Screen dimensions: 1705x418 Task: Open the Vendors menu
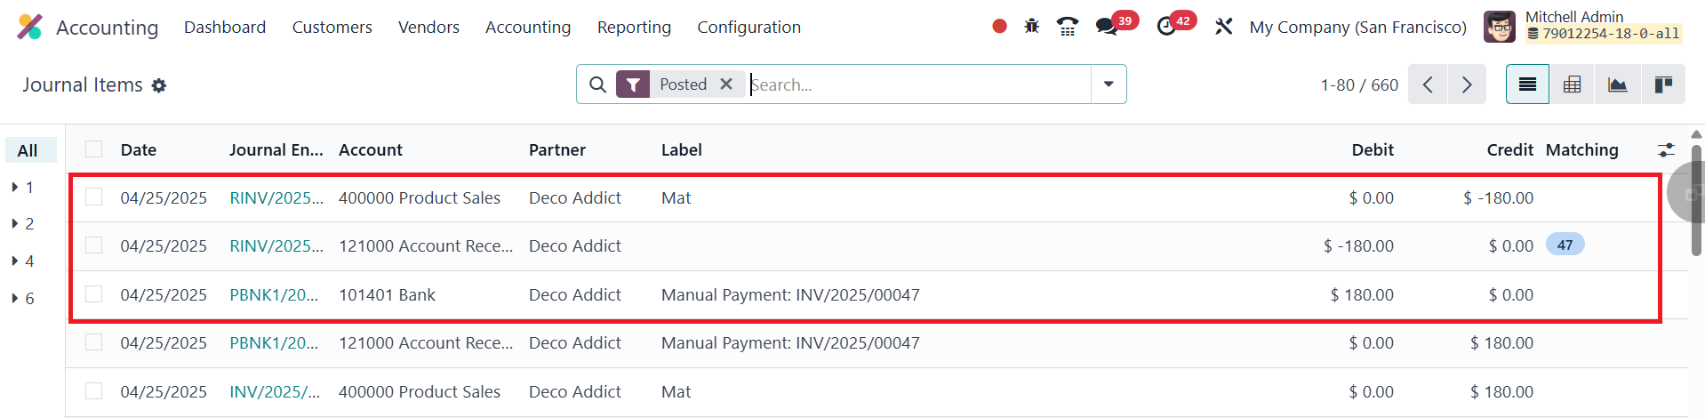tap(428, 28)
